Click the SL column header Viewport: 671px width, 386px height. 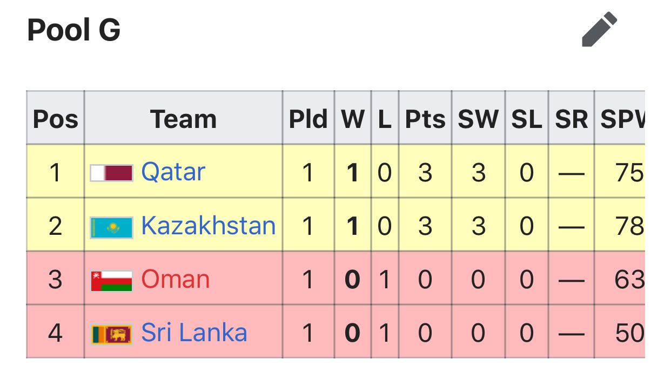(527, 118)
